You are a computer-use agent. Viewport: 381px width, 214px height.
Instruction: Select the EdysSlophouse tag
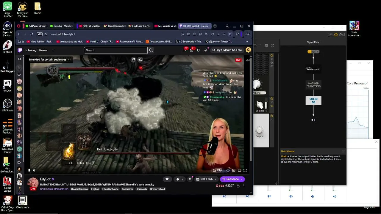(x=110, y=189)
